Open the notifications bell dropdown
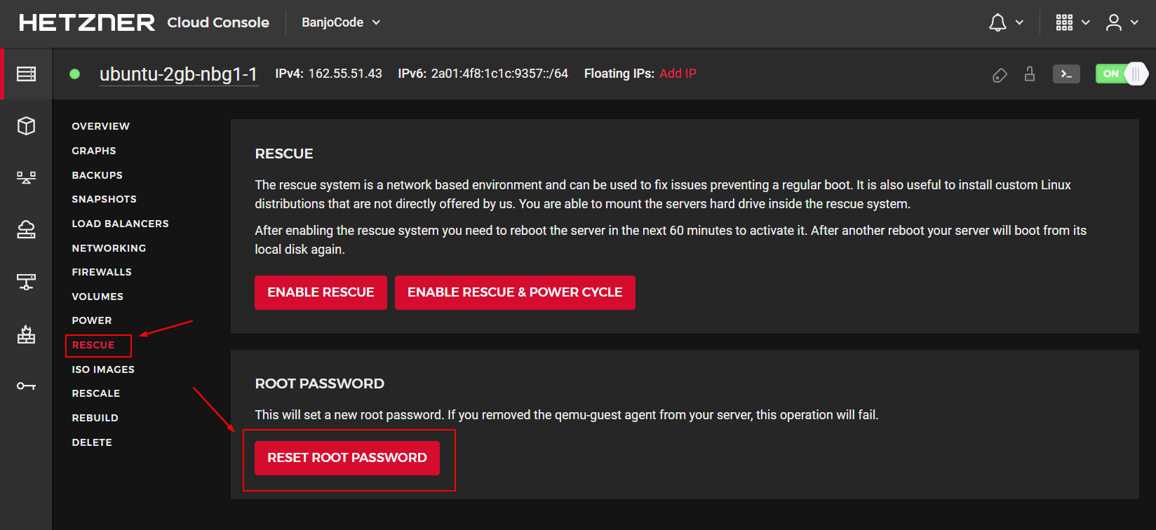Image resolution: width=1156 pixels, height=530 pixels. tap(1006, 22)
